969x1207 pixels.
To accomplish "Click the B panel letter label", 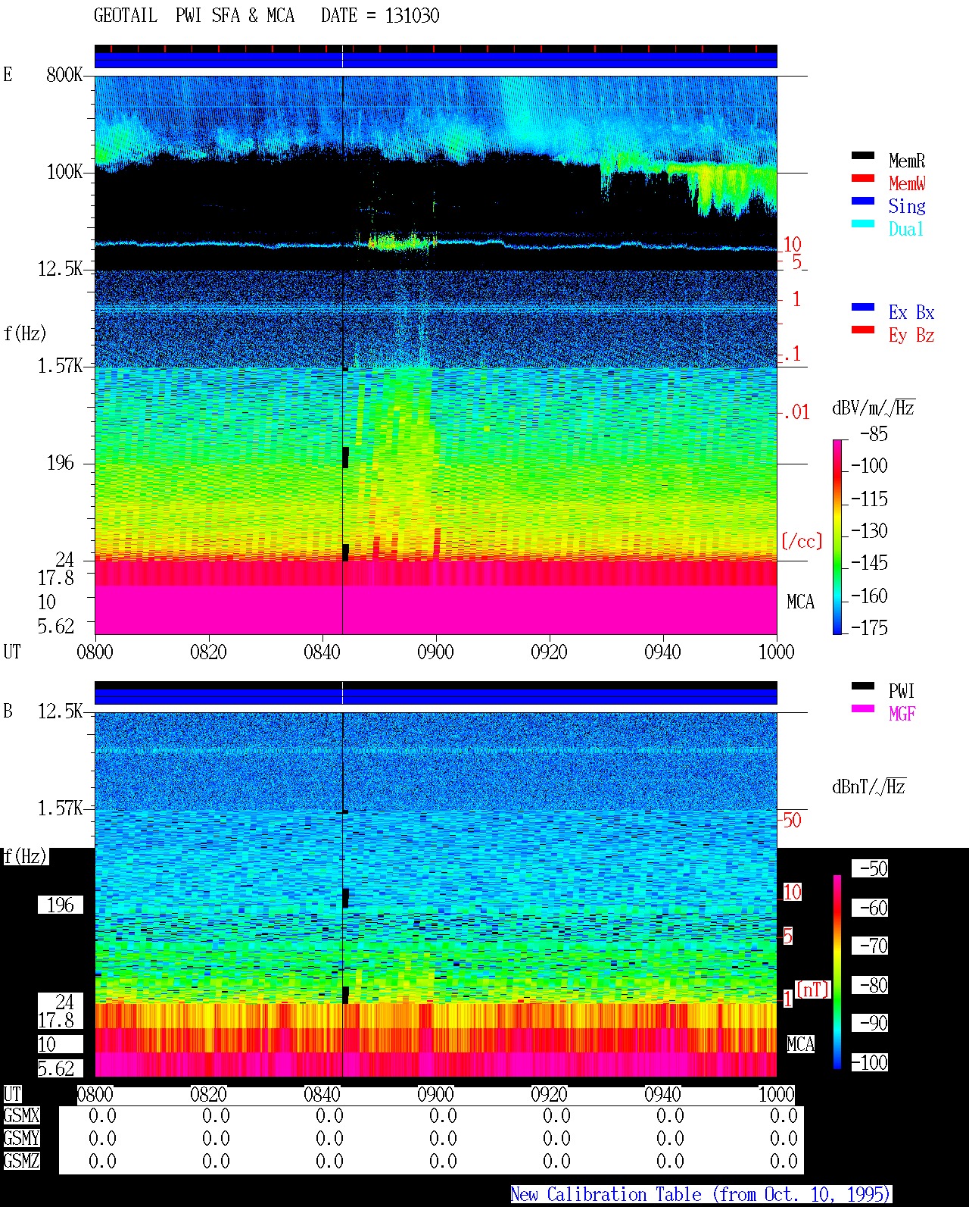I will click(x=8, y=711).
